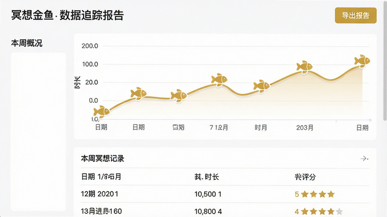Click the 4-star rating with one grey star
This screenshot has width=387, height=217.
pyautogui.click(x=319, y=211)
